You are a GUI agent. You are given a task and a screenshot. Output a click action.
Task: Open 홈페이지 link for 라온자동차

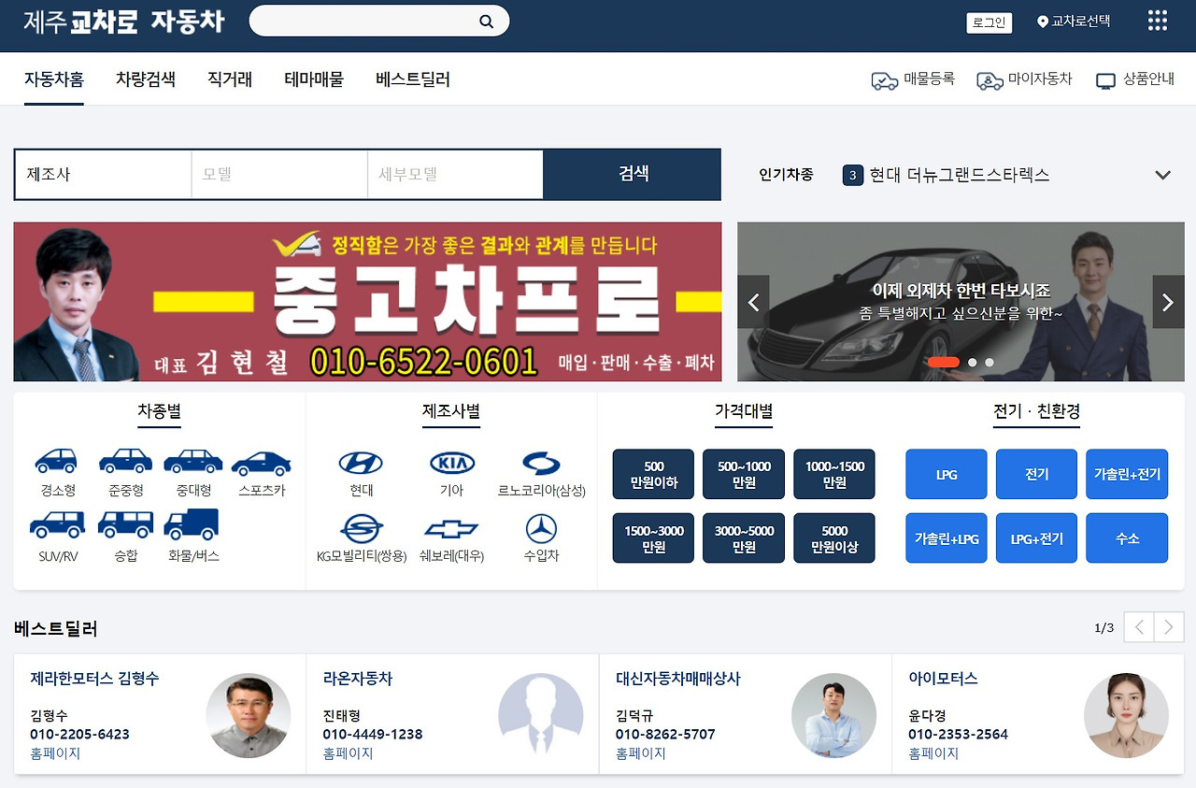348,753
